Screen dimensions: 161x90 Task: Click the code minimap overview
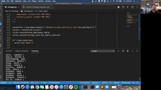133,19
